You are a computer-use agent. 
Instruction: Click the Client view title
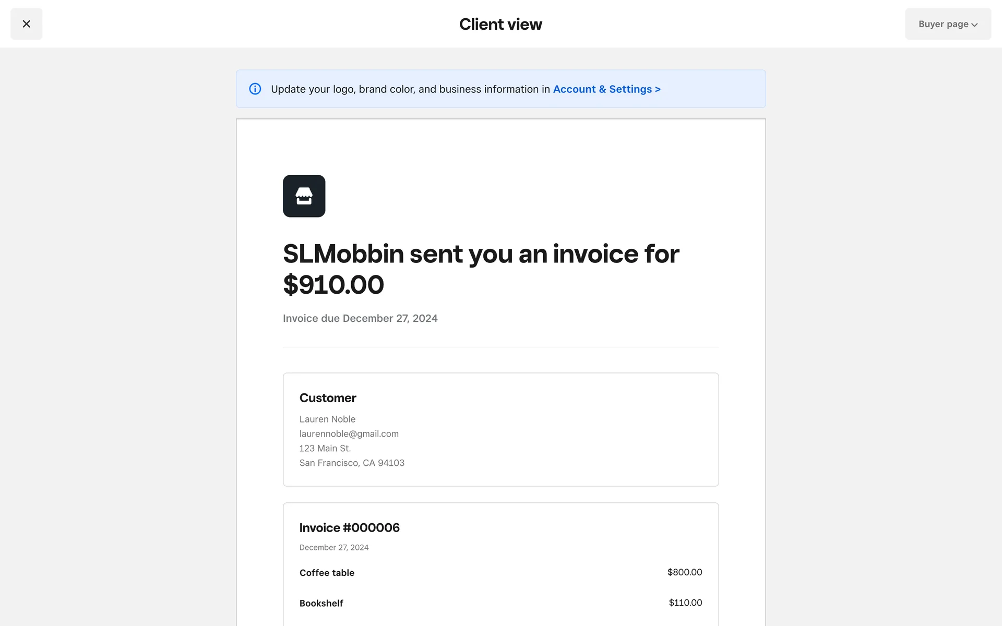pyautogui.click(x=500, y=24)
